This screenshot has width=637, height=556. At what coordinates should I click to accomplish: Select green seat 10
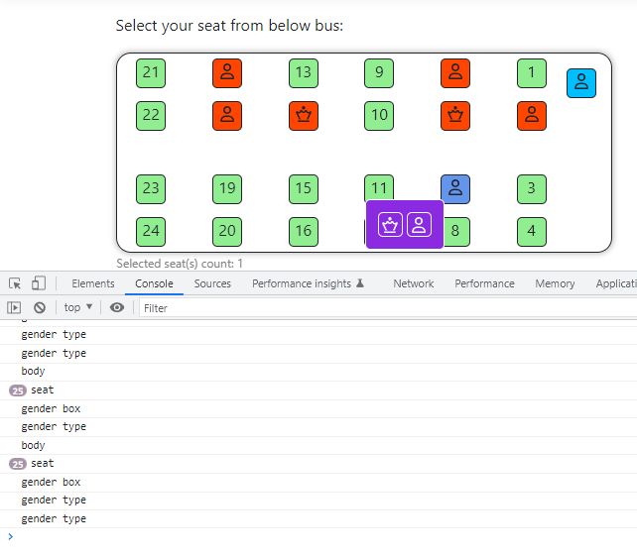click(x=379, y=116)
